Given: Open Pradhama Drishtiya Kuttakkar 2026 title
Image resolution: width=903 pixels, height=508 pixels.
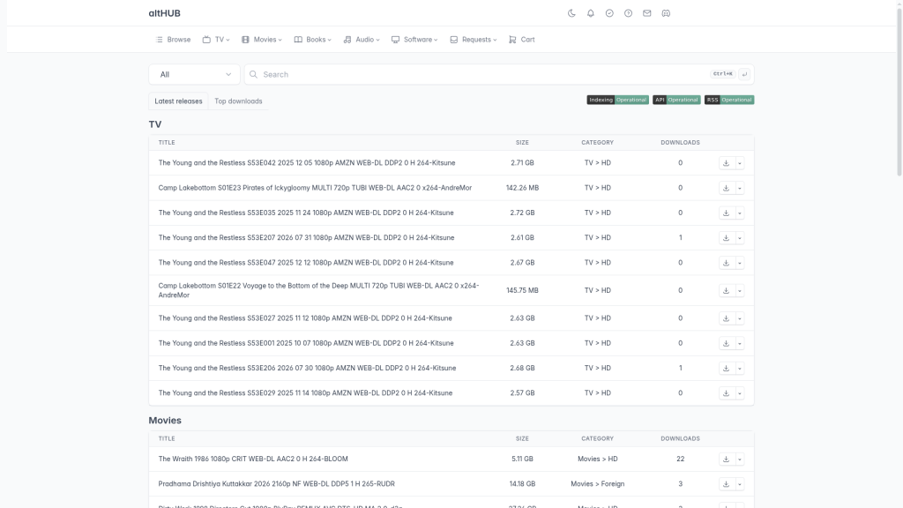Looking at the screenshot, I should click(276, 484).
